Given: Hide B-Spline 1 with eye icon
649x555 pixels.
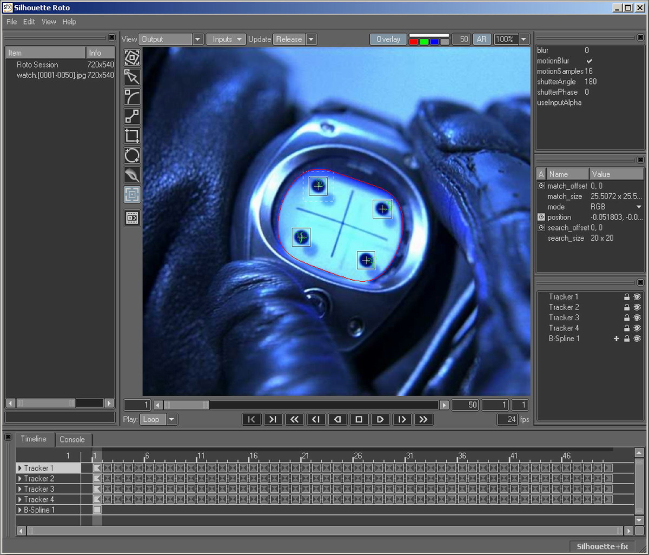Looking at the screenshot, I should [637, 339].
